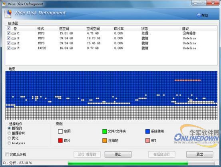Click the 退出 exit button
The height and width of the screenshot is (167, 221).
pos(200,155)
